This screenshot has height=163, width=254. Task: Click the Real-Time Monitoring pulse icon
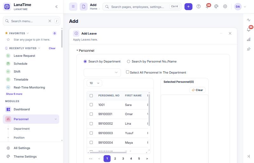pos(8,88)
